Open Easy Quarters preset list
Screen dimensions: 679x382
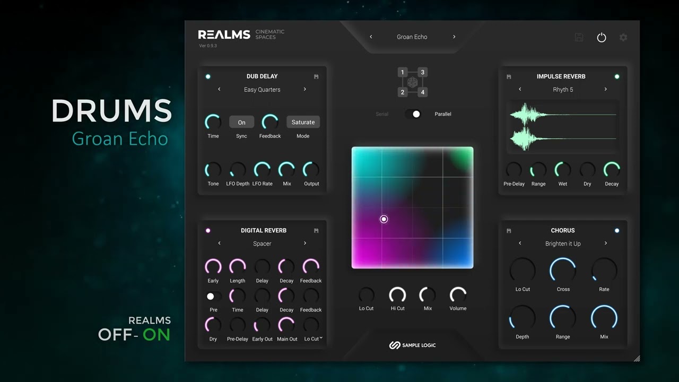[x=262, y=90]
